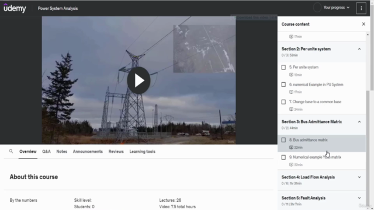The height and width of the screenshot is (210, 374).
Task: Click video icon under Bus admittance matrix lecture
Action: coord(291,148)
